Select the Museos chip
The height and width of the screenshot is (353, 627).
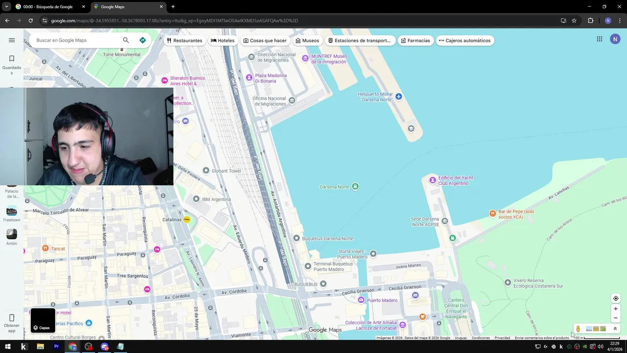click(x=308, y=41)
